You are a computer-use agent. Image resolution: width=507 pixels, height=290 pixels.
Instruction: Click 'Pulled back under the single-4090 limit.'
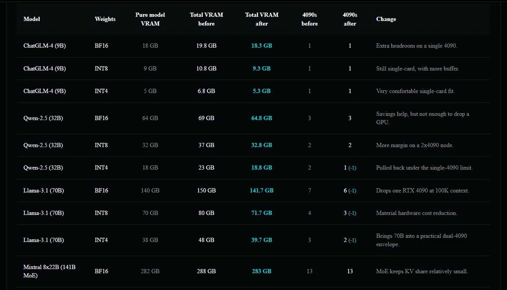(x=424, y=168)
